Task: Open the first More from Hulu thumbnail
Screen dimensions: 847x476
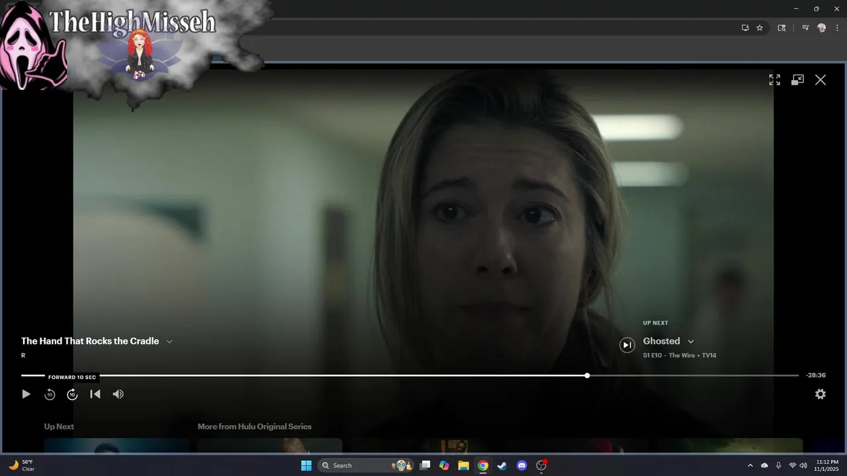Action: (x=269, y=445)
